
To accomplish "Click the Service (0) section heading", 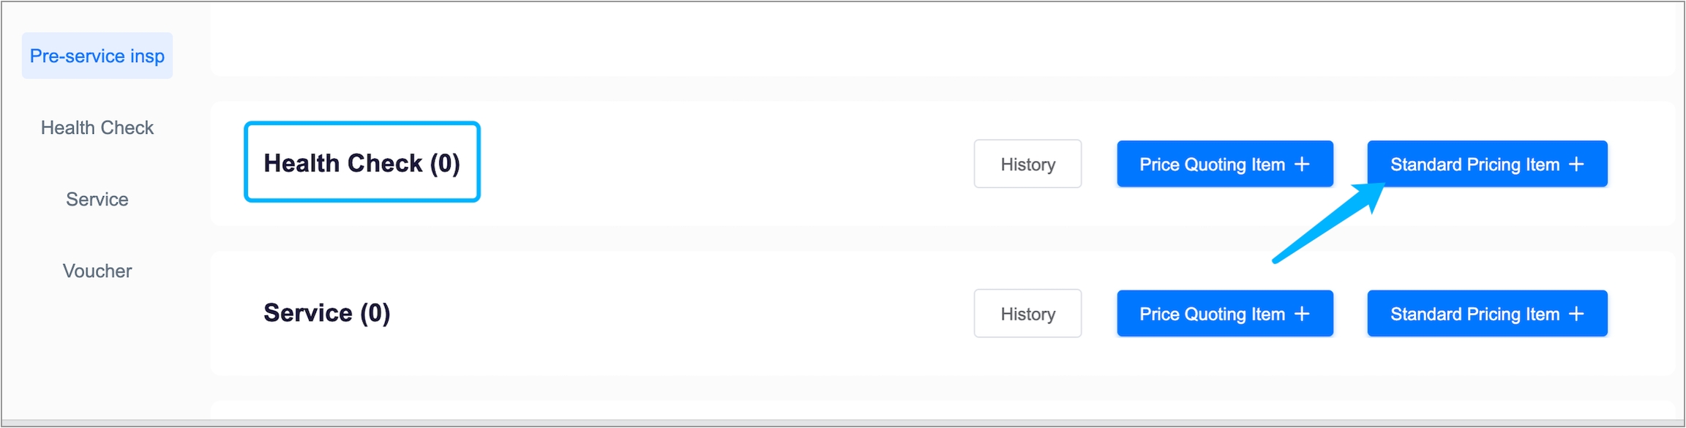I will pos(326,313).
